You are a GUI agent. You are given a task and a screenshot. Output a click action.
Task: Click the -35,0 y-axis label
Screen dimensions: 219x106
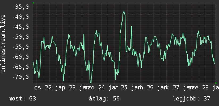(20, 7)
